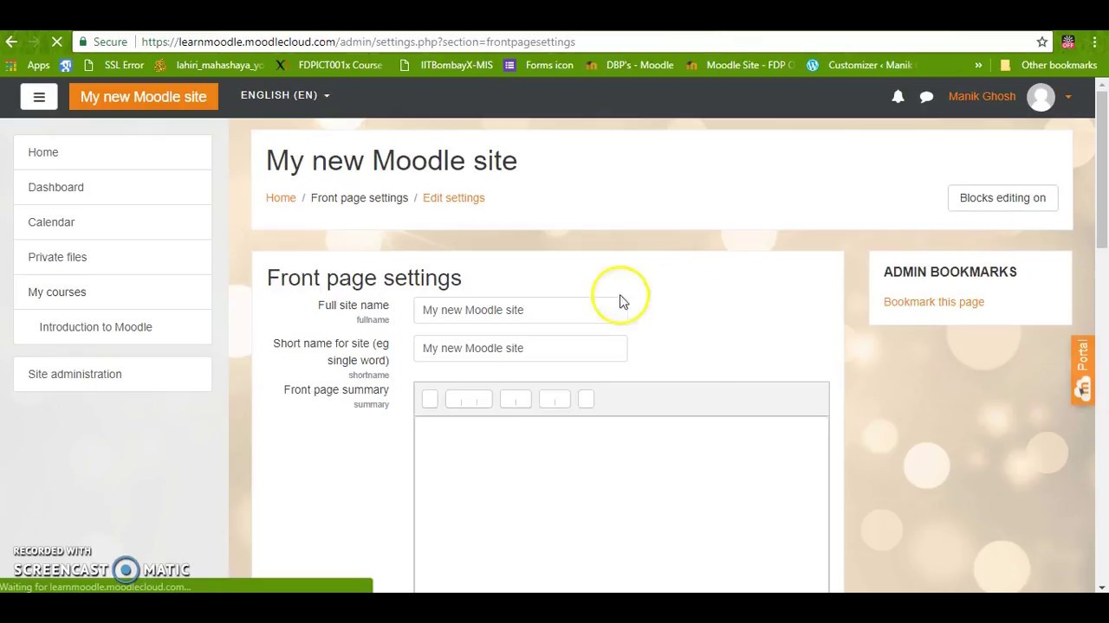The width and height of the screenshot is (1109, 623).
Task: Open the Portal side tab
Action: [x=1082, y=370]
